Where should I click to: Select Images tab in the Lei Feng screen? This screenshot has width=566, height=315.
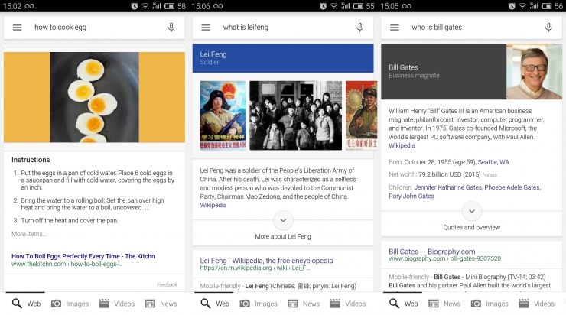pyautogui.click(x=259, y=304)
